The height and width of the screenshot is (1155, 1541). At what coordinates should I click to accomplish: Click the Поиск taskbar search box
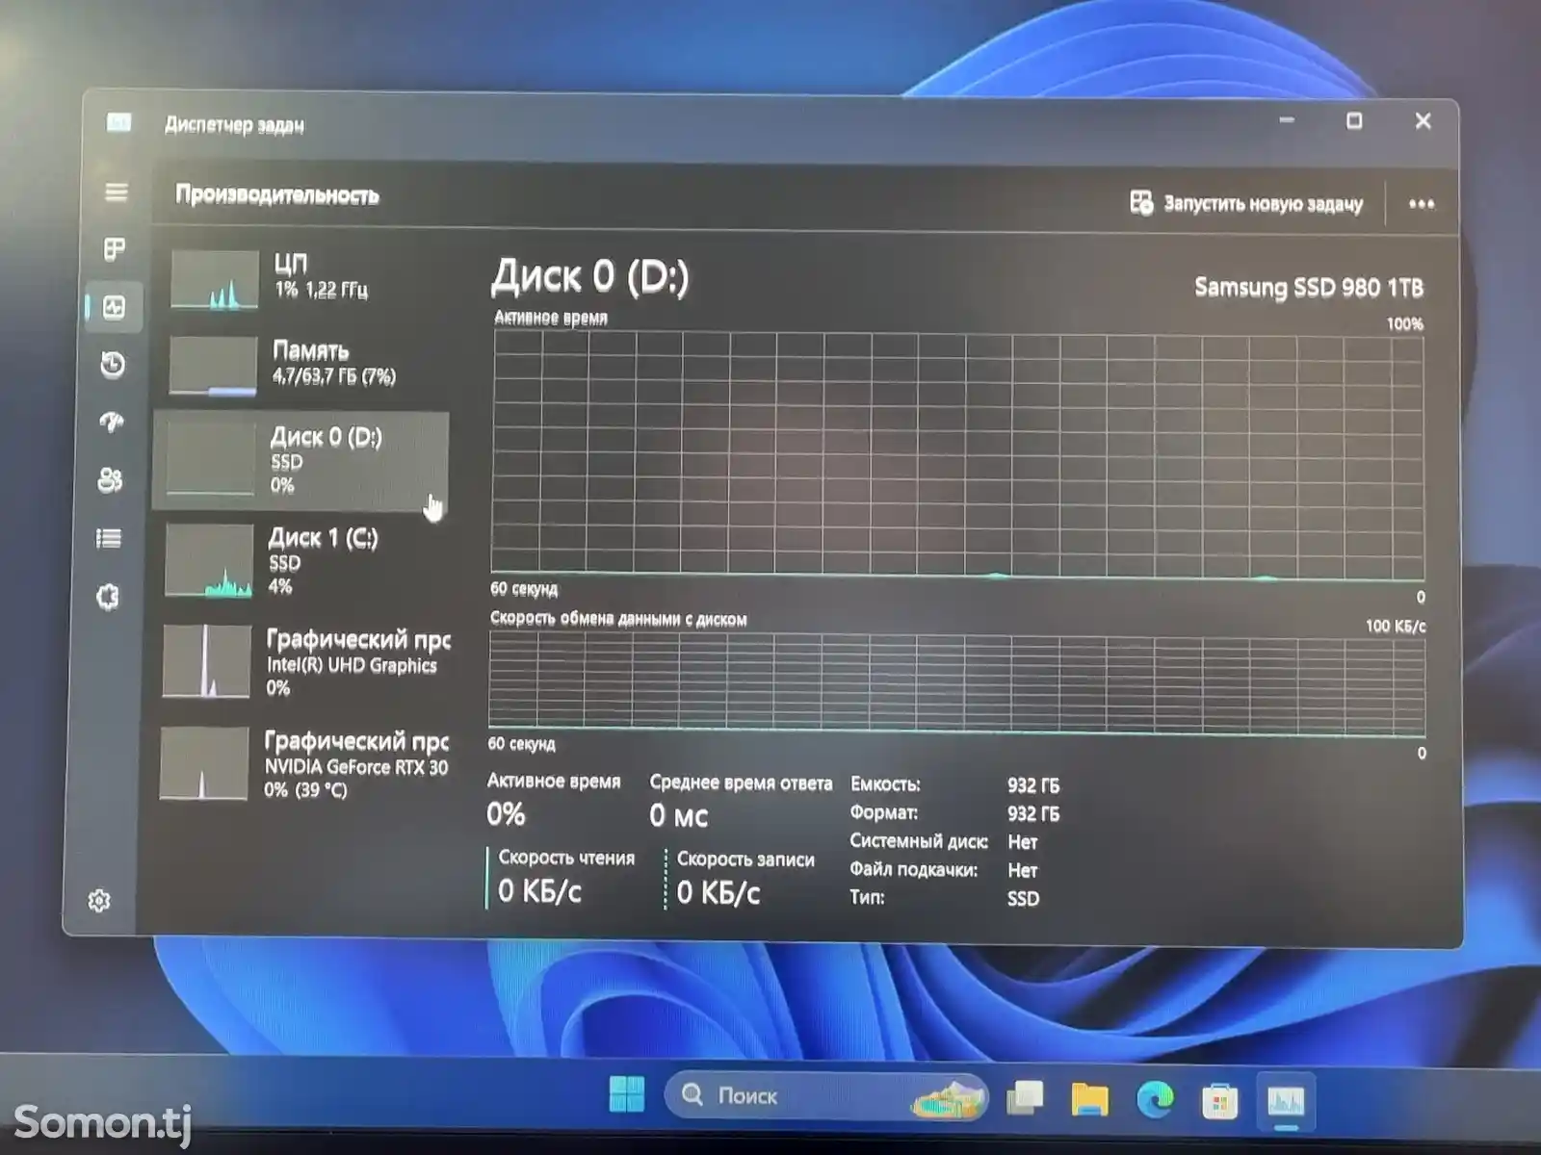click(827, 1095)
